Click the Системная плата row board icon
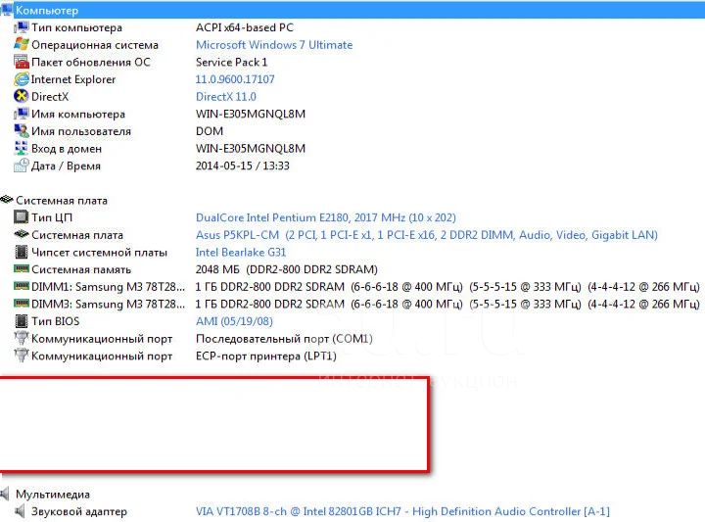 (22, 234)
